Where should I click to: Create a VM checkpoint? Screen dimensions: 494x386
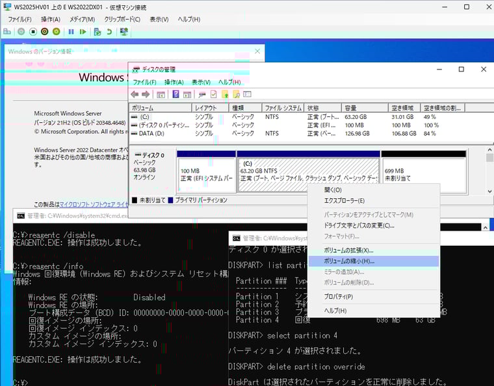[x=97, y=31]
